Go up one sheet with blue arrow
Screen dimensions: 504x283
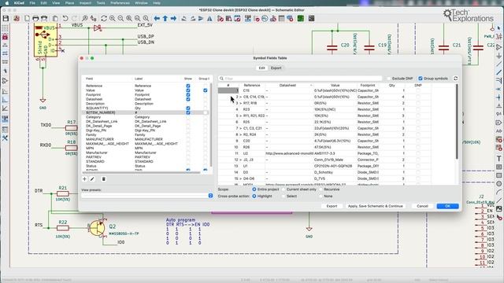pos(165,19)
